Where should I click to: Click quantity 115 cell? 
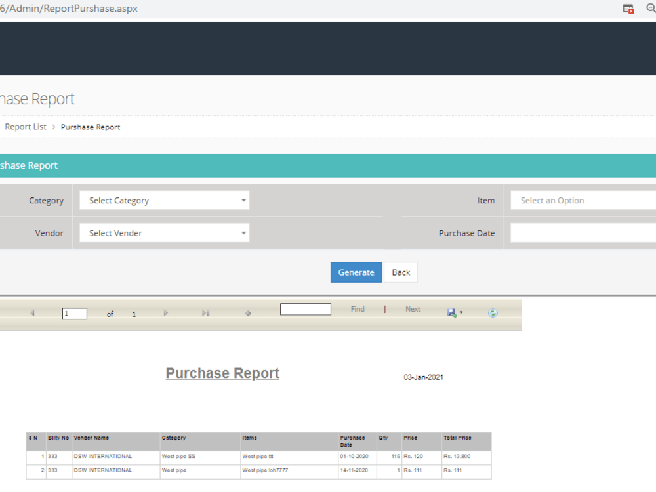[396, 456]
